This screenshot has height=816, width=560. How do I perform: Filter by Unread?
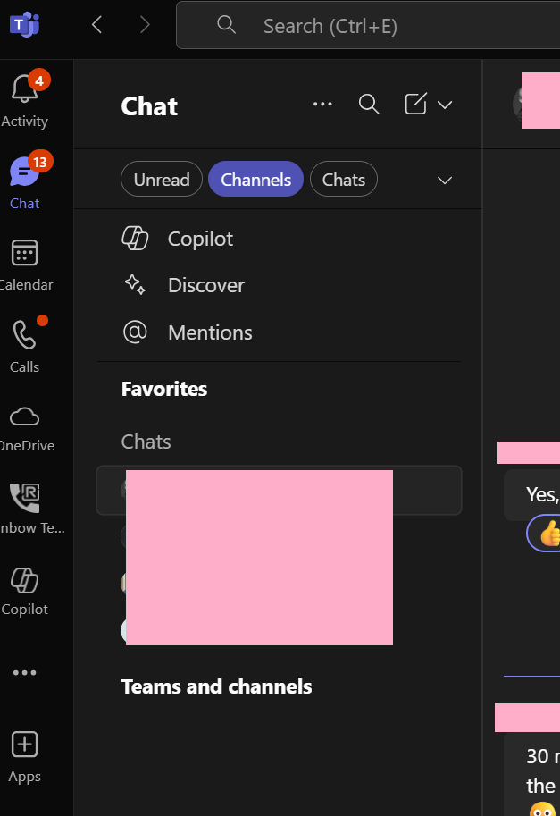[x=162, y=179]
